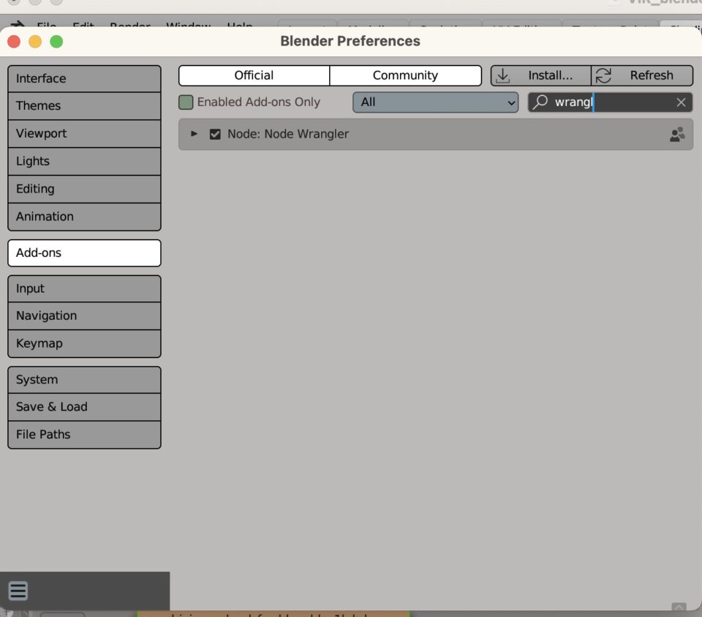Toggle the Community add-ons filter
This screenshot has height=617, width=702.
[405, 75]
